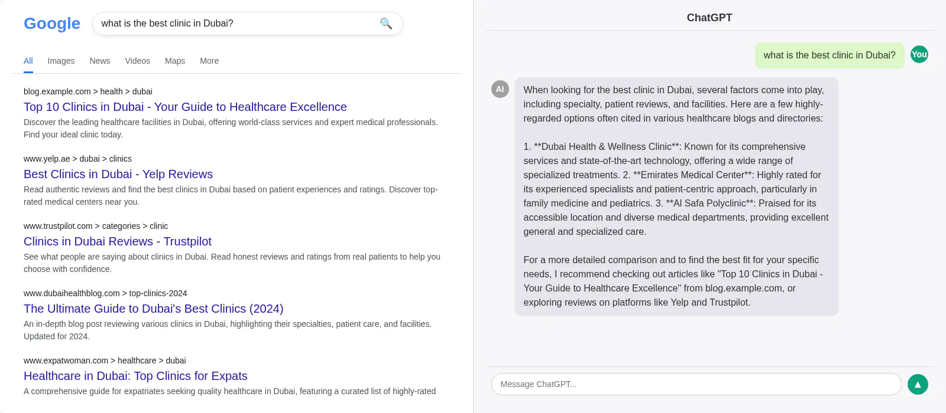
Task: Click snippet 'Read authentic reviews and find'
Action: (x=231, y=195)
